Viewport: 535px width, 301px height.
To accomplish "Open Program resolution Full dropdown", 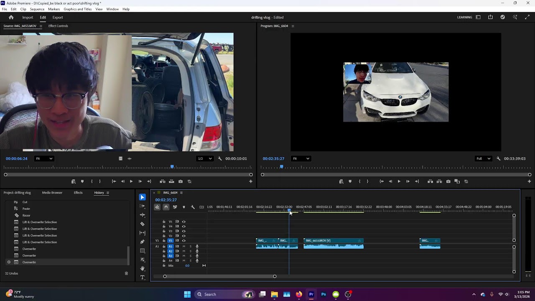I will click(x=484, y=158).
